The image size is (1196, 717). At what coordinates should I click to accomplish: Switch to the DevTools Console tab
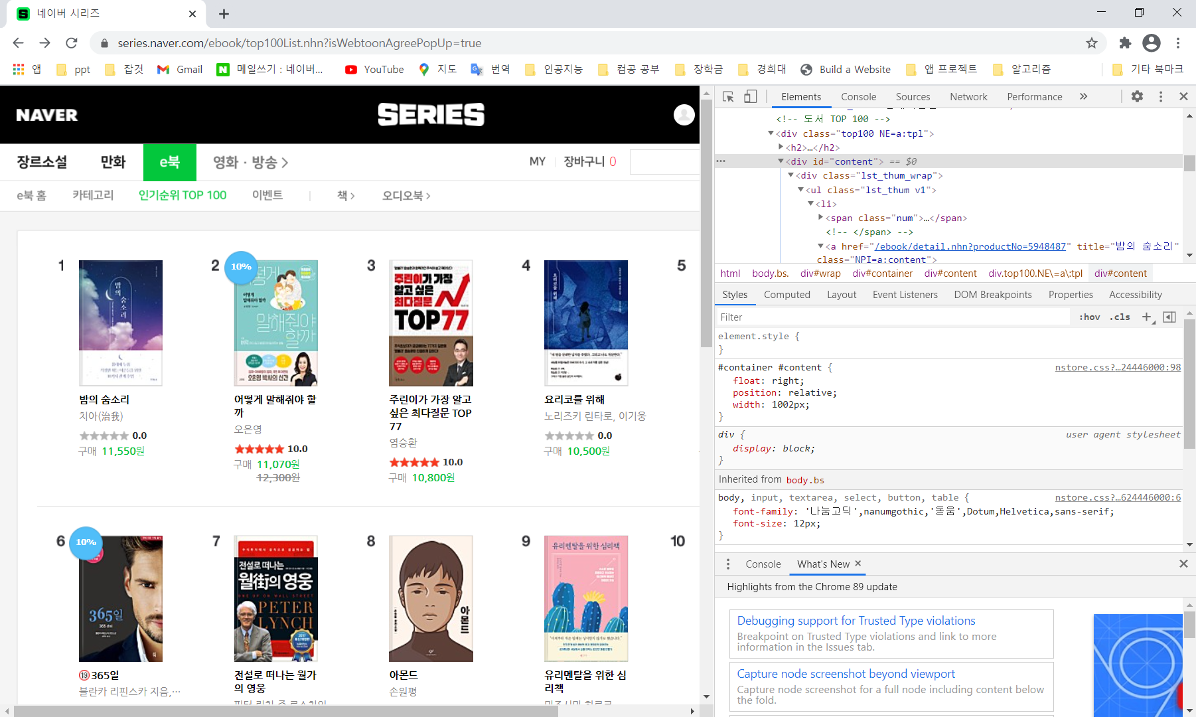(x=858, y=97)
